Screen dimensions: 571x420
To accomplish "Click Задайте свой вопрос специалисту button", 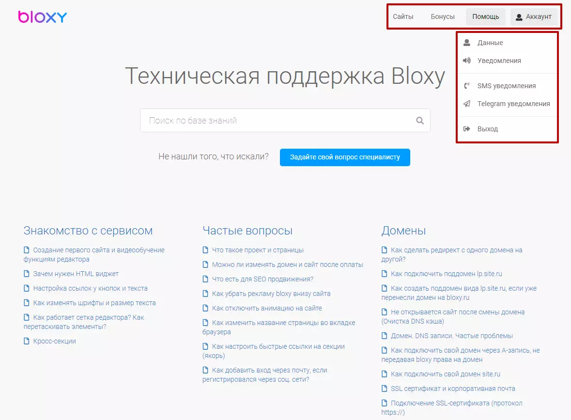I will tap(345, 157).
